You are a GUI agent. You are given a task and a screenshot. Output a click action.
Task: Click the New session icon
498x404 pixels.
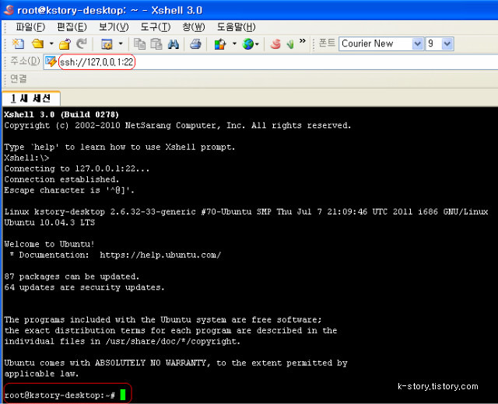click(x=18, y=44)
